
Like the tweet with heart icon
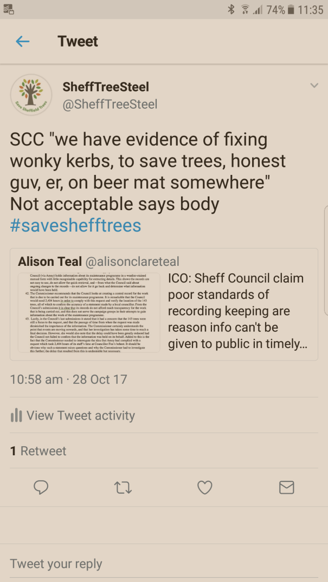[x=204, y=488]
